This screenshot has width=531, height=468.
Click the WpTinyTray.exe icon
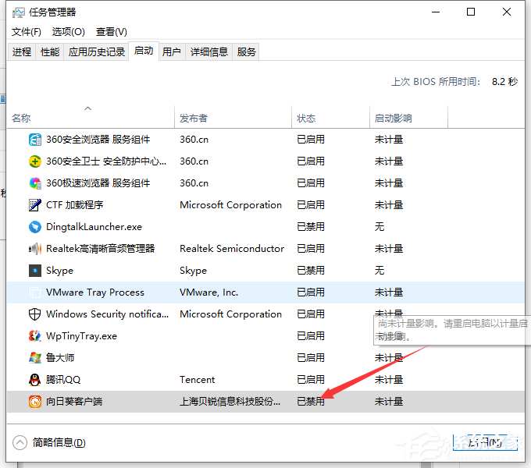tap(35, 335)
